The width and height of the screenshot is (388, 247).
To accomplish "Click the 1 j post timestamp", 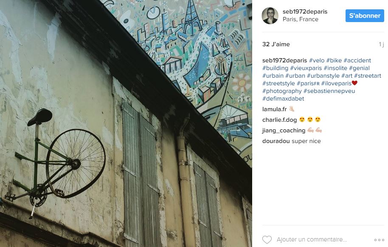I will point(381,44).
